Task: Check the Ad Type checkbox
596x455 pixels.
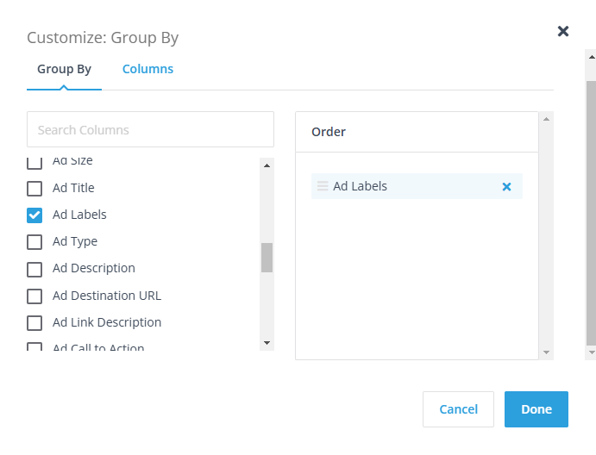Action: pyautogui.click(x=35, y=241)
